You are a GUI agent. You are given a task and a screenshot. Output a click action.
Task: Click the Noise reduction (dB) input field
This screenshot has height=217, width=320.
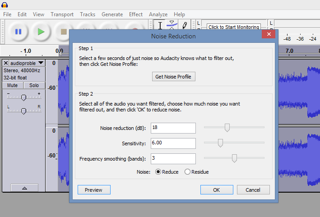point(173,128)
